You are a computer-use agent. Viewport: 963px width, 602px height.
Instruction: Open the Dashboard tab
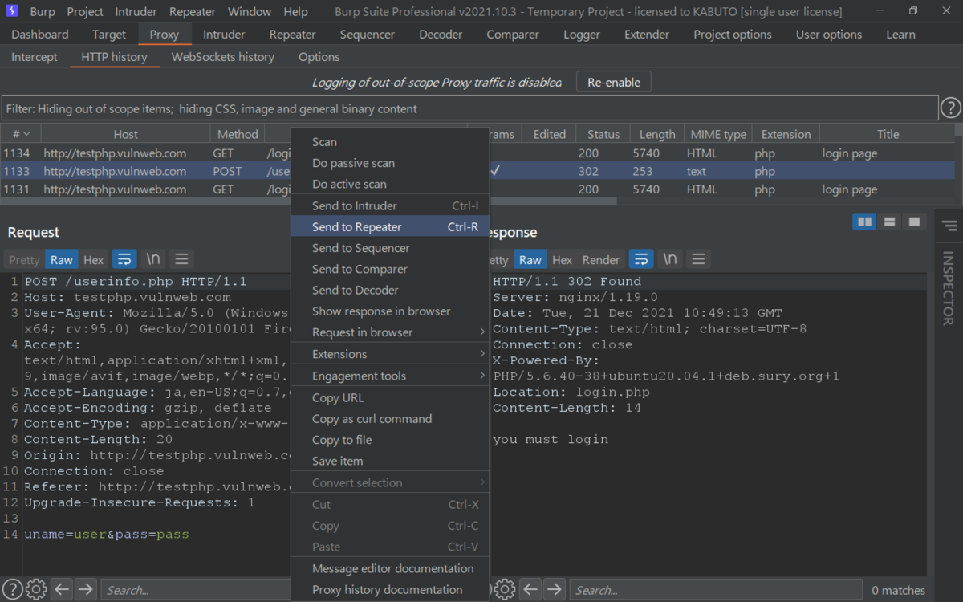(x=40, y=35)
